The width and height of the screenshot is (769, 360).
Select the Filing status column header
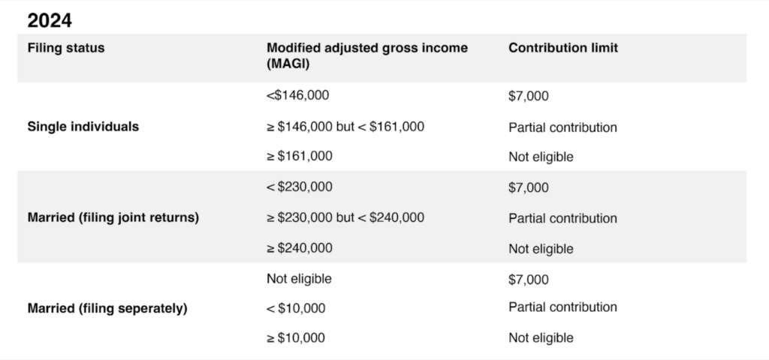(x=66, y=48)
